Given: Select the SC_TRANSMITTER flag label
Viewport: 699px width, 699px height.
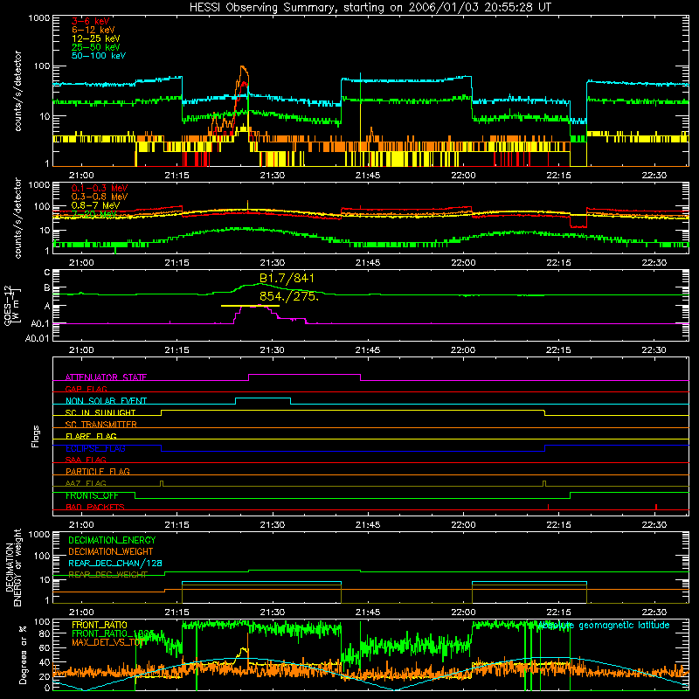Looking at the screenshot, I should click(101, 425).
